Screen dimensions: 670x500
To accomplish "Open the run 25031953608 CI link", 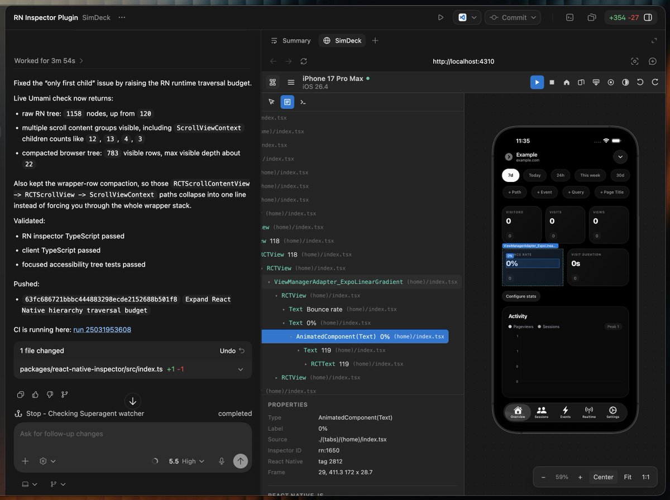I will pyautogui.click(x=102, y=330).
